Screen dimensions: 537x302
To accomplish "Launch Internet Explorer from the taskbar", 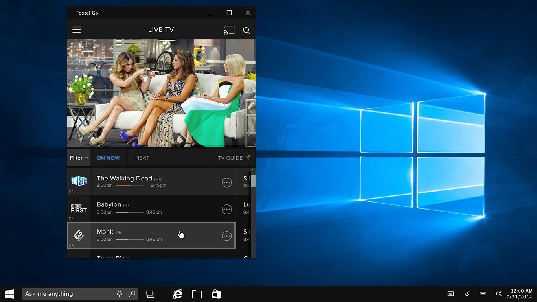I will click(x=178, y=294).
